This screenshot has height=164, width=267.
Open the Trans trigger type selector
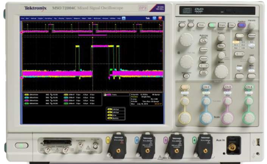116,95
